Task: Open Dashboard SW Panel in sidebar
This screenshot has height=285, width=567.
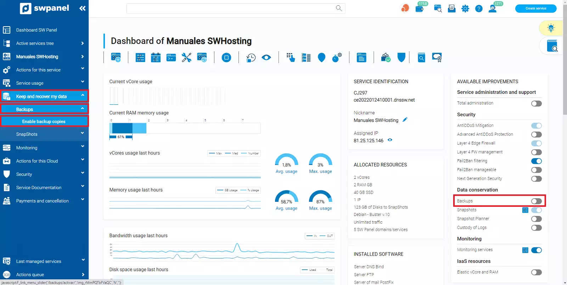Action: 37,30
